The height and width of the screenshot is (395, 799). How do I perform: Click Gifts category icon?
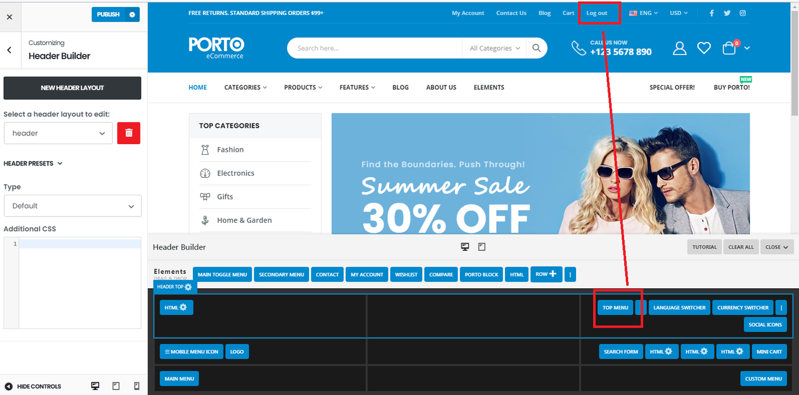pyautogui.click(x=205, y=197)
